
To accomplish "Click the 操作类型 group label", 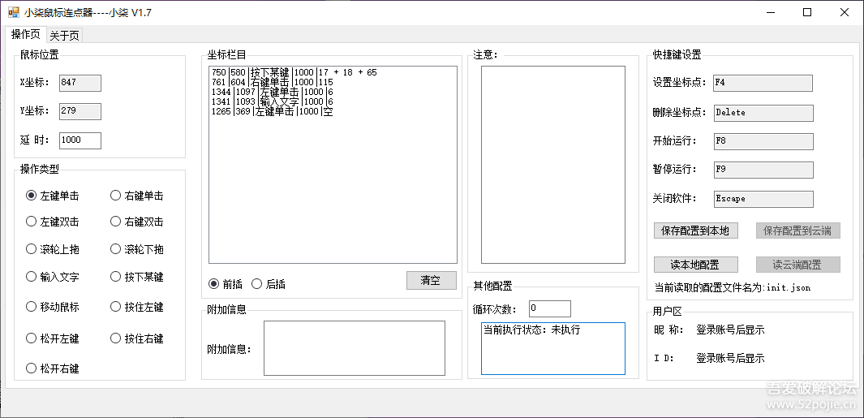I will tap(39, 170).
